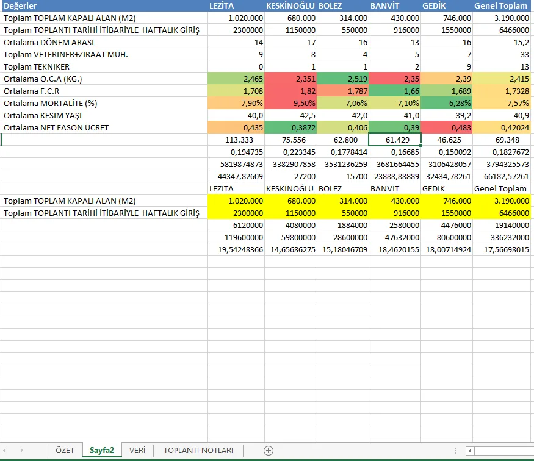Select the cell with 19,54248366
534x461 pixels.
click(x=236, y=250)
